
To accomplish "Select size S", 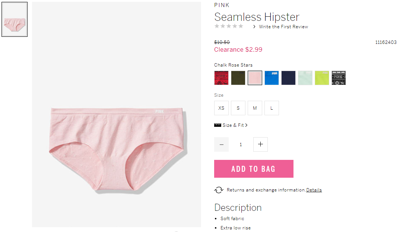I will coord(238,108).
